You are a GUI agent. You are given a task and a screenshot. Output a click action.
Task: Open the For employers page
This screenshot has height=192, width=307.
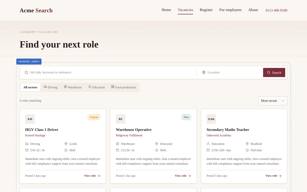230,10
